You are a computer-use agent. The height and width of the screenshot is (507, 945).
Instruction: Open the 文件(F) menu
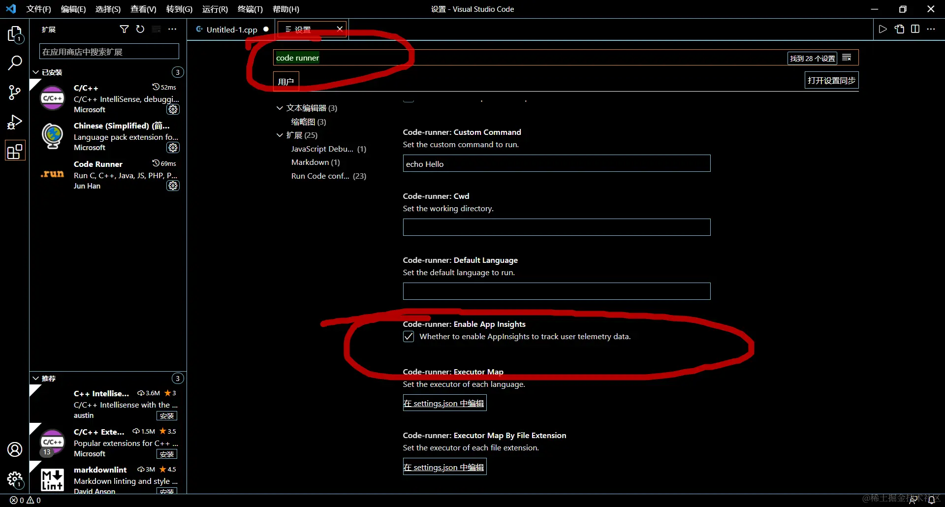tap(39, 9)
